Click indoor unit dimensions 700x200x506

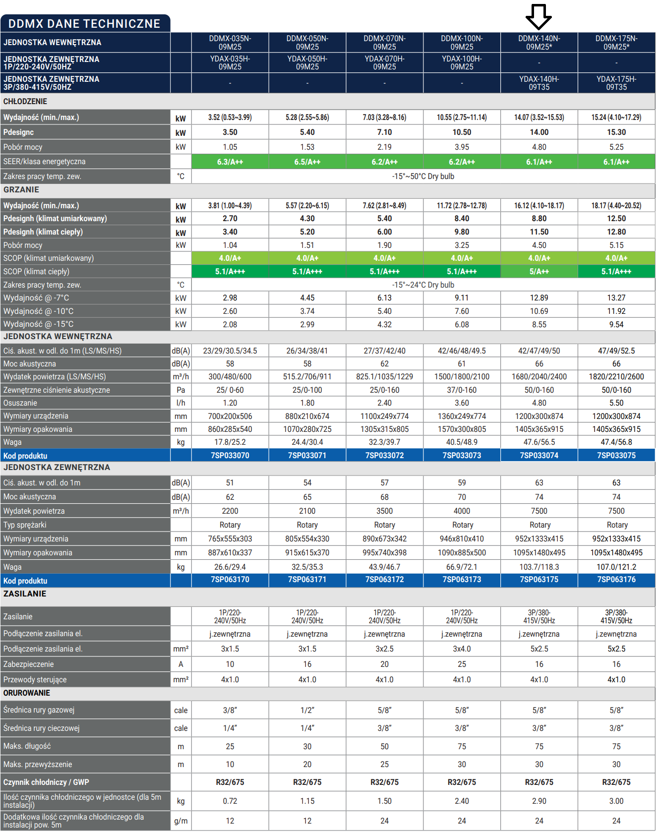click(230, 416)
